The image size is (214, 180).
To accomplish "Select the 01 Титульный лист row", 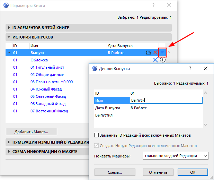I will click(47, 67).
